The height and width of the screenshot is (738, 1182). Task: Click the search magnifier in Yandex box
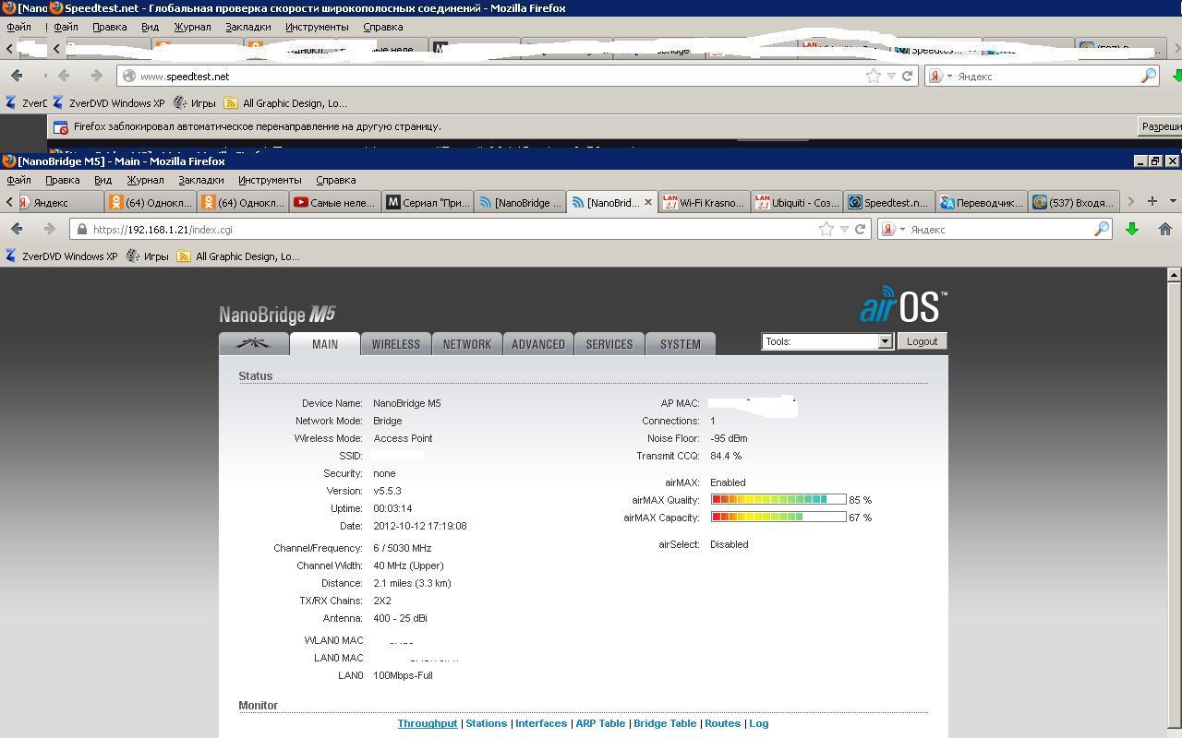[x=1102, y=229]
